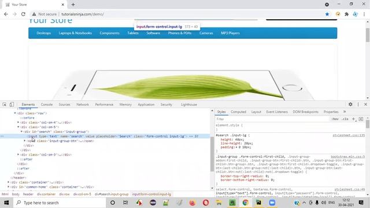Toggle the computed styles sidebar icon
This screenshot has height=208, width=370.
tap(361, 119)
